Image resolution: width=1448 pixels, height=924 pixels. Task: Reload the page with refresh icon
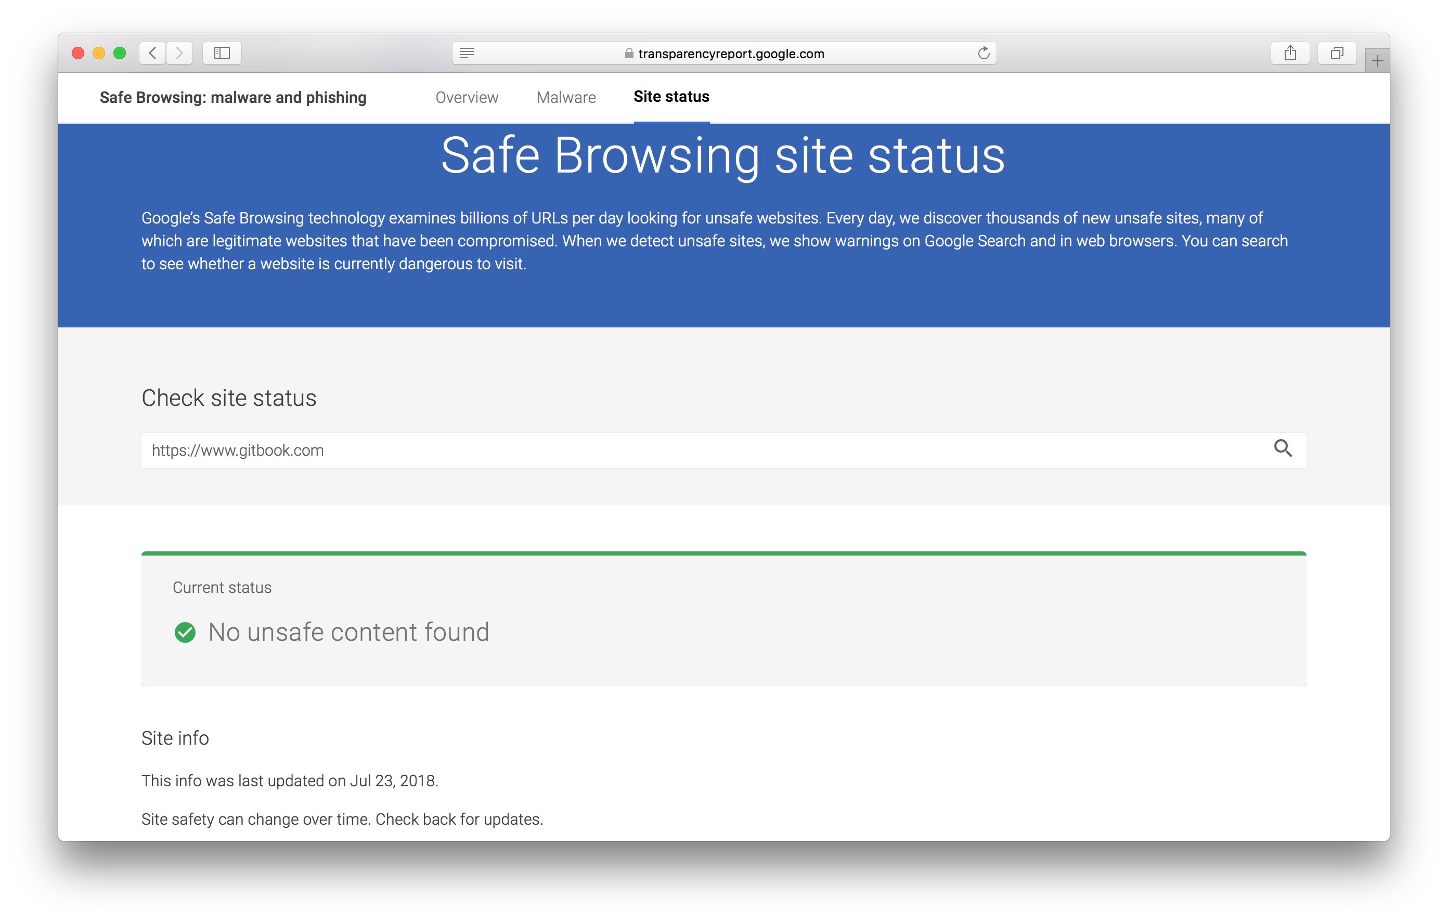(x=983, y=53)
